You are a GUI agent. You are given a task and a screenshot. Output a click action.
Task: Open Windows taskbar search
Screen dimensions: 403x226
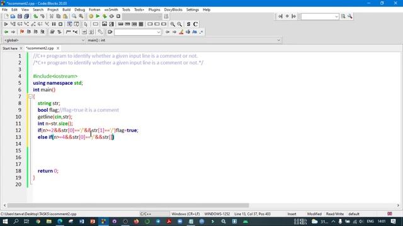[x=16, y=222]
